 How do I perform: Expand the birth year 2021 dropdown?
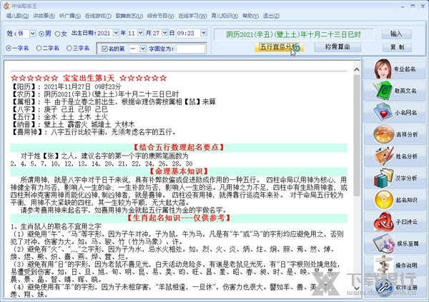click(116, 33)
